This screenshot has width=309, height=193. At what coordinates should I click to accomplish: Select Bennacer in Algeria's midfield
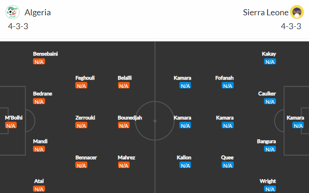click(86, 157)
